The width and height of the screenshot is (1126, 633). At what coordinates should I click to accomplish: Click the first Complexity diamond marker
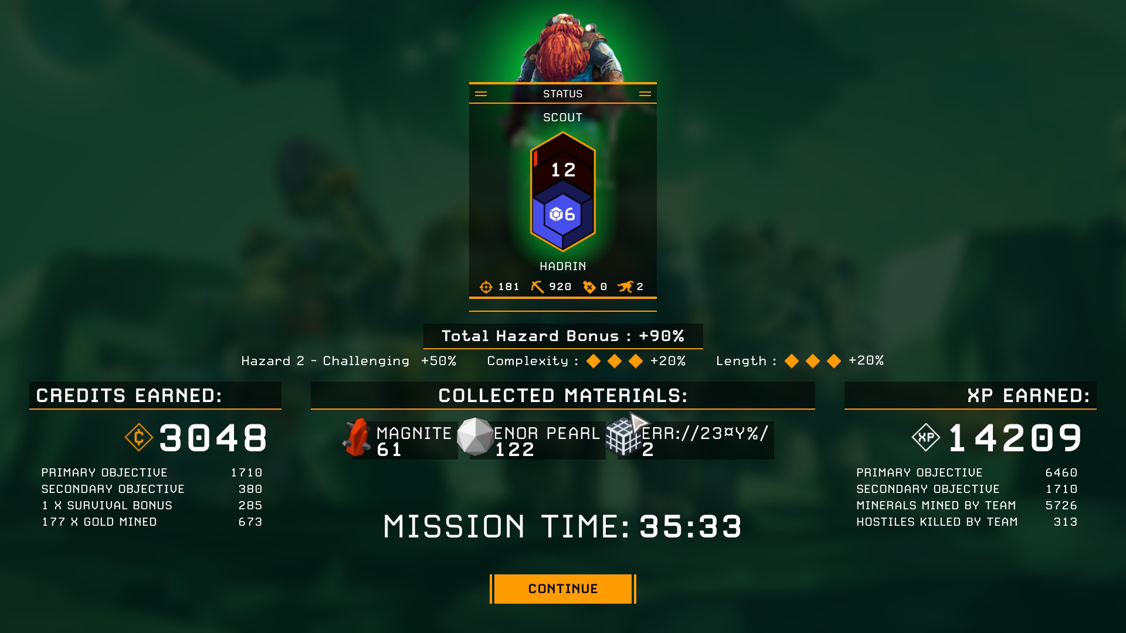pos(593,361)
